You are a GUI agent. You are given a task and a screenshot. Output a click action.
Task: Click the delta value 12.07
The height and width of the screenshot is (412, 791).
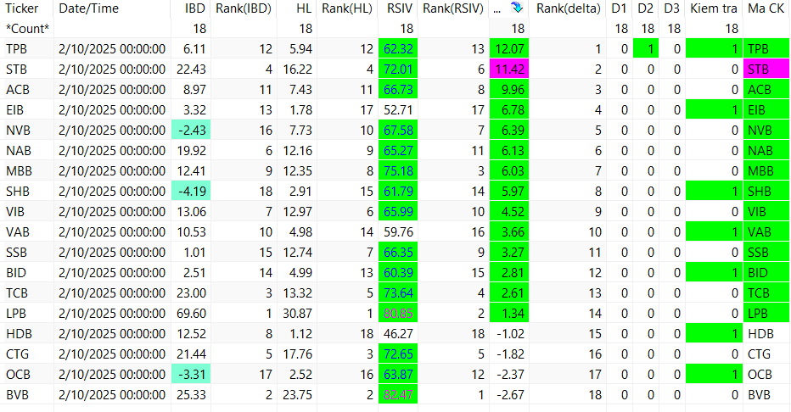(x=509, y=49)
